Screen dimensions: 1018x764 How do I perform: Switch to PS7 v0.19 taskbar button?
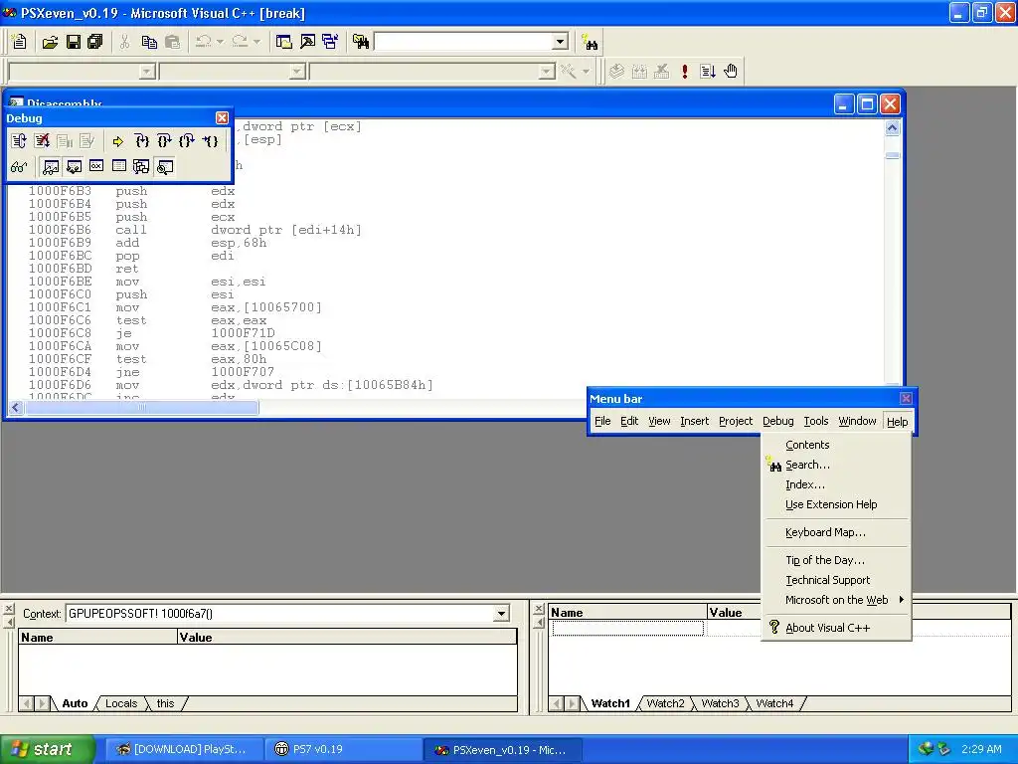[x=343, y=749]
